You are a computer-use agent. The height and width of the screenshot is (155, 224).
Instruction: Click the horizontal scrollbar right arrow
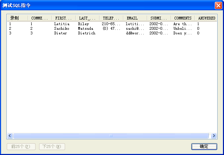(x=214, y=135)
